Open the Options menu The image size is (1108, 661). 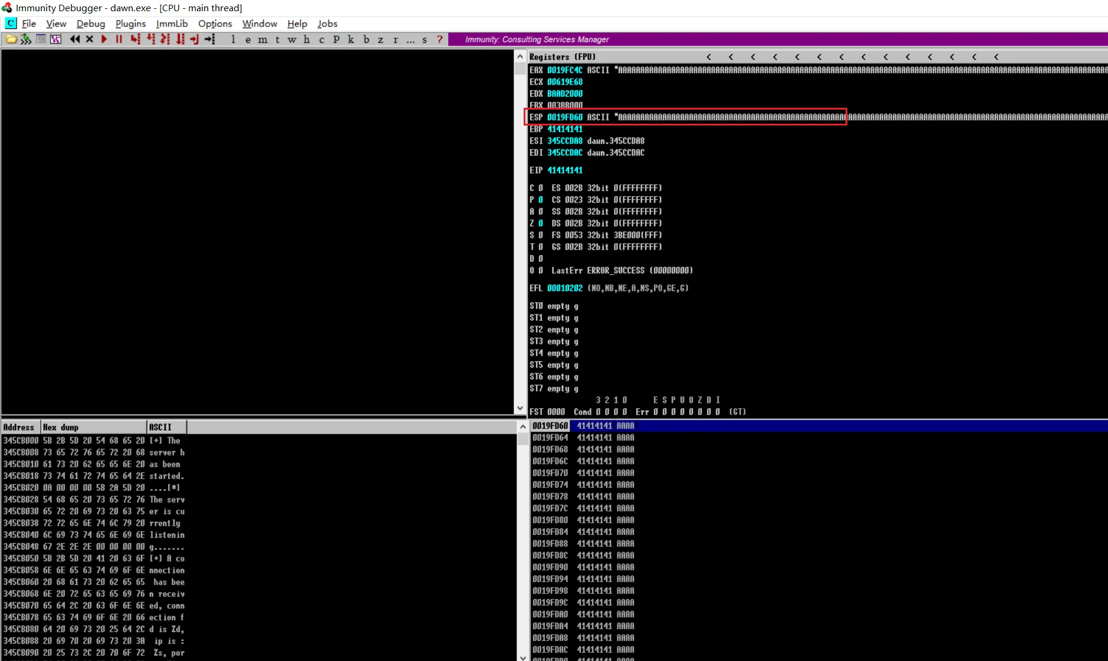click(215, 24)
